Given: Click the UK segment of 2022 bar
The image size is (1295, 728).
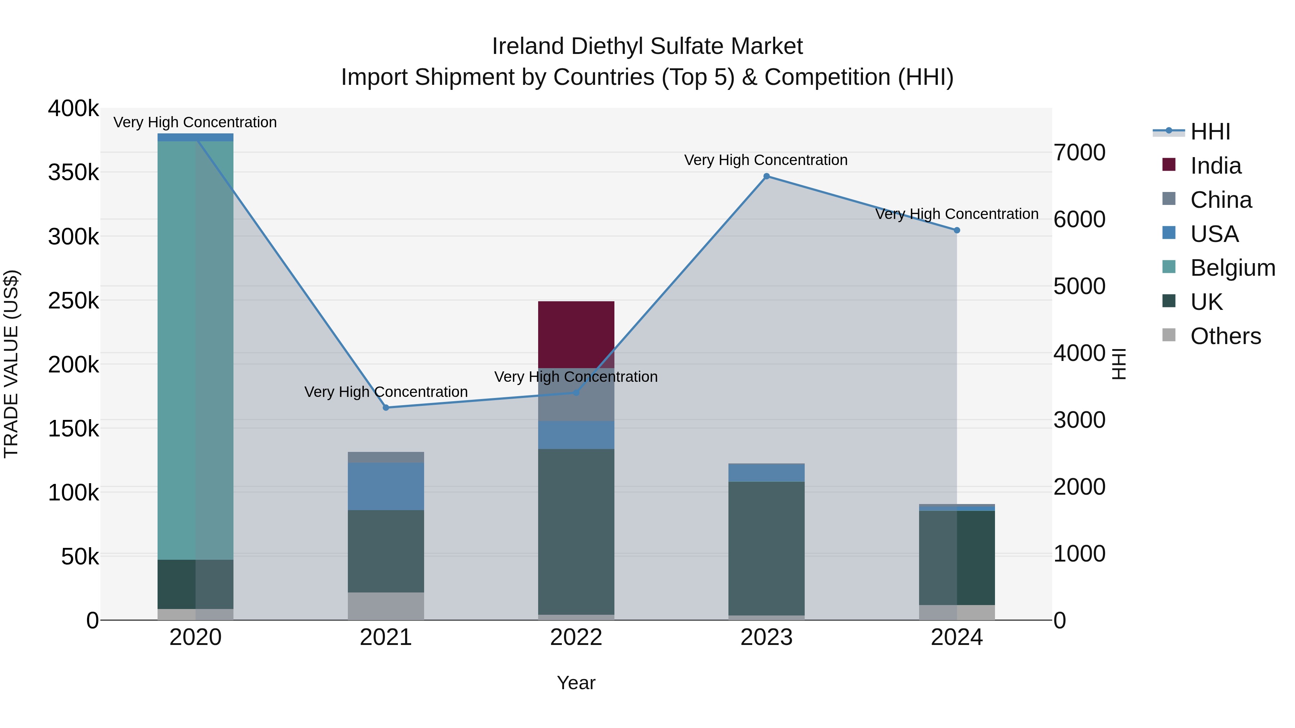Looking at the screenshot, I should (576, 532).
